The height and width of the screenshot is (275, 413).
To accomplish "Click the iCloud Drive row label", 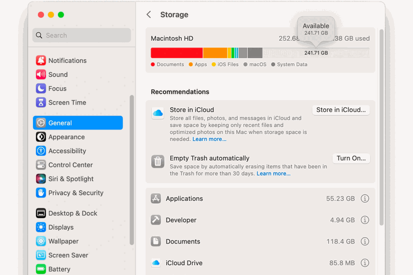I will pyautogui.click(x=184, y=263).
